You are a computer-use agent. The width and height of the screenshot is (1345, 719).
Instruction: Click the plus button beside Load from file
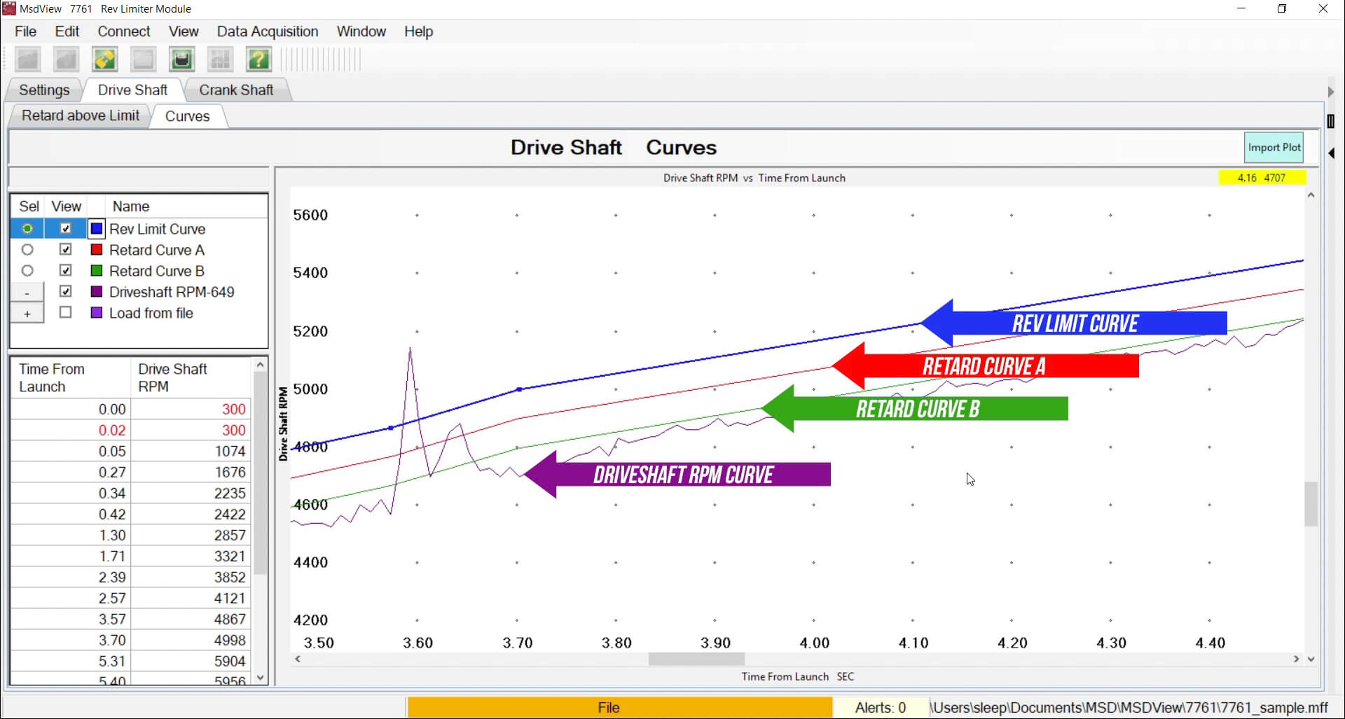27,314
